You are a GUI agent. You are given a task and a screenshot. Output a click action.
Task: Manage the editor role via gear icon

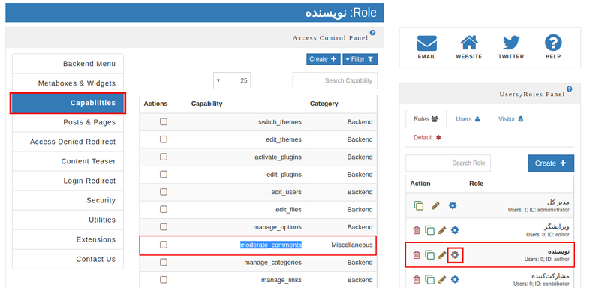pyautogui.click(x=455, y=230)
